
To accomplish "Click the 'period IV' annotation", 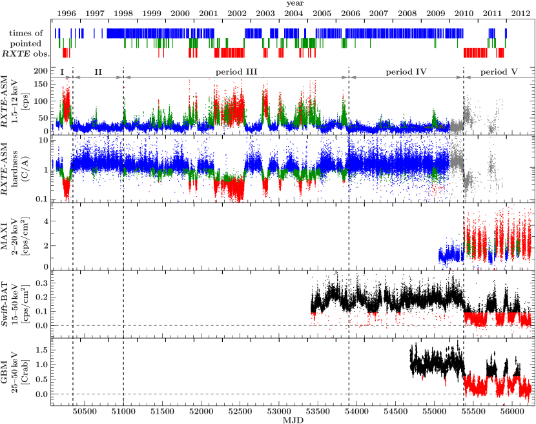I will 406,72.
